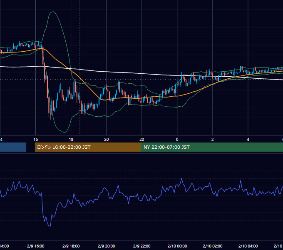Image resolution: width=283 pixels, height=250 pixels.
Task: Click the 22 time axis label
Action: [x=141, y=140]
